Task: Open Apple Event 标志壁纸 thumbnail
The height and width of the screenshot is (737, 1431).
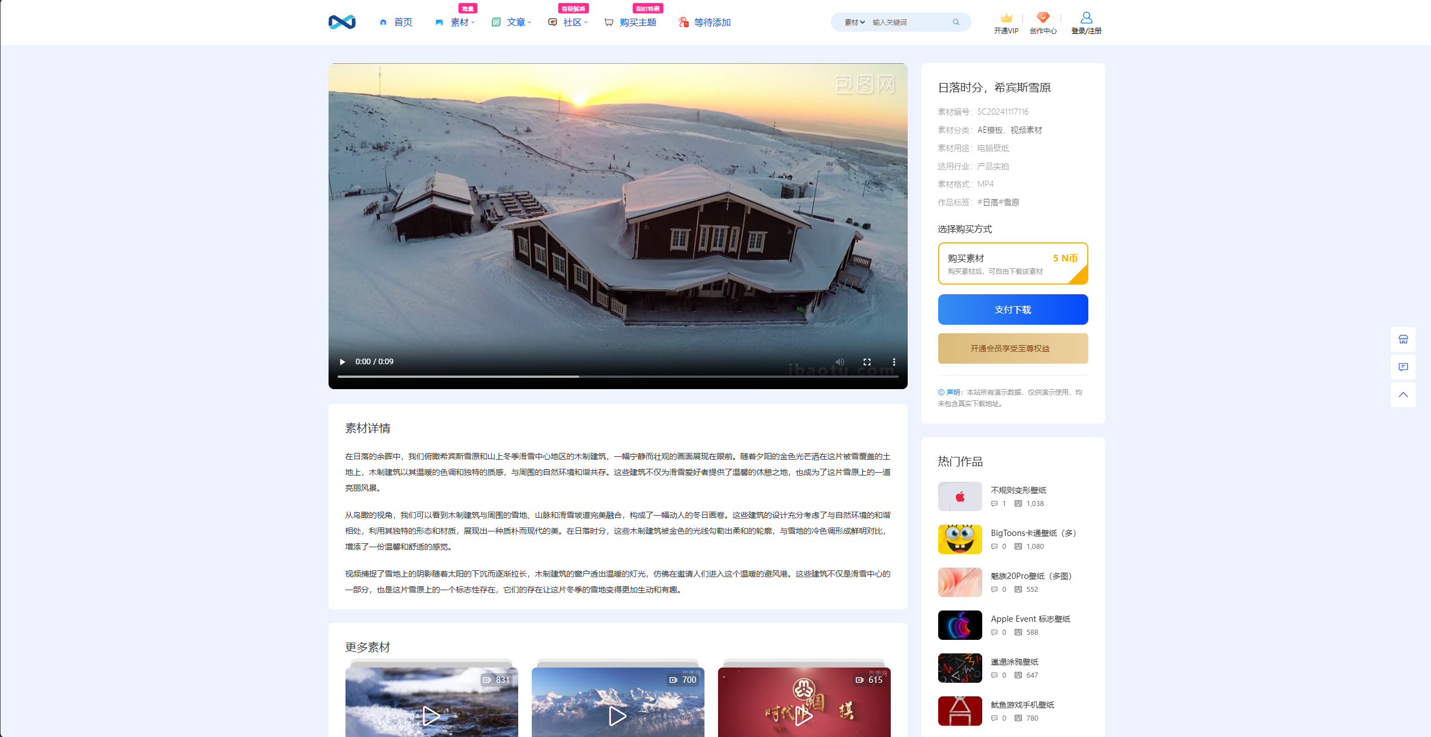Action: pyautogui.click(x=960, y=625)
